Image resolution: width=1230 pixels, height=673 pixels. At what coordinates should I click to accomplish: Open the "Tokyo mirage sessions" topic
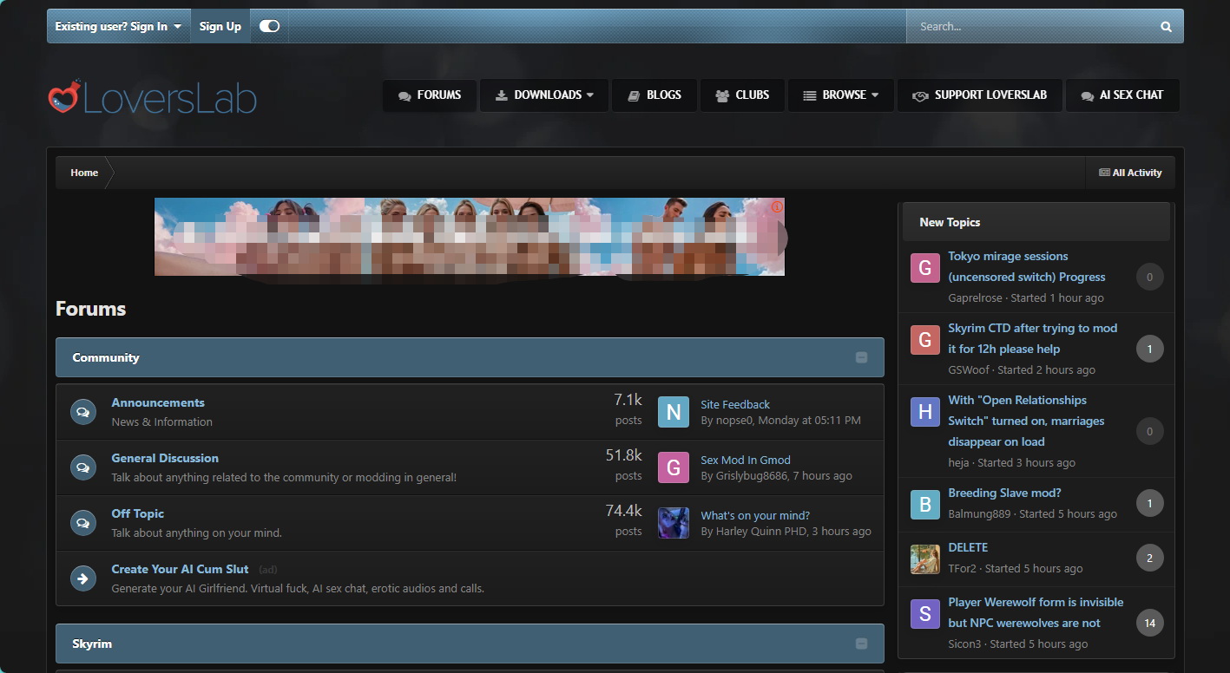1027,266
